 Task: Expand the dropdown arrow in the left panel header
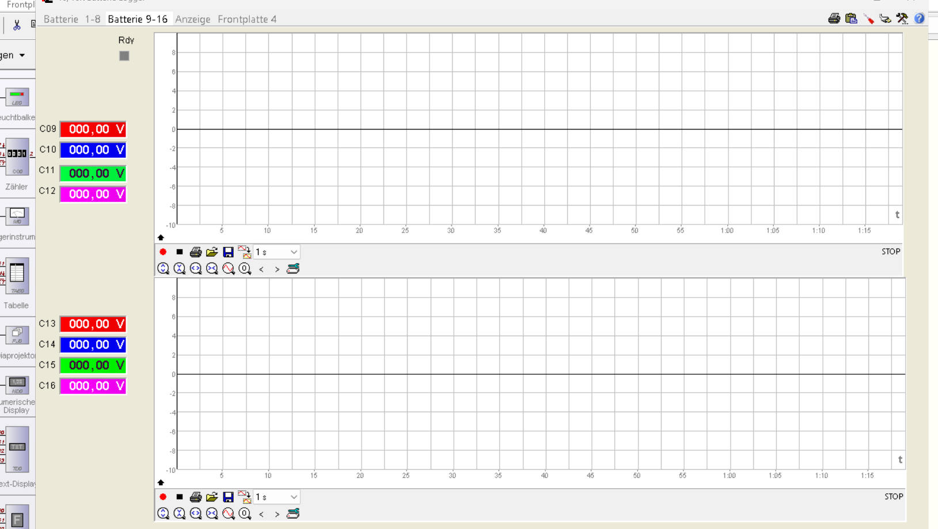(x=22, y=55)
